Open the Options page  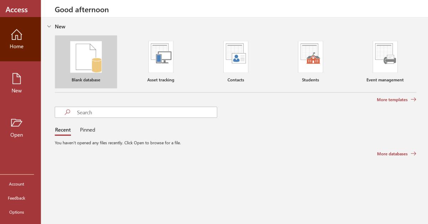pos(16,212)
